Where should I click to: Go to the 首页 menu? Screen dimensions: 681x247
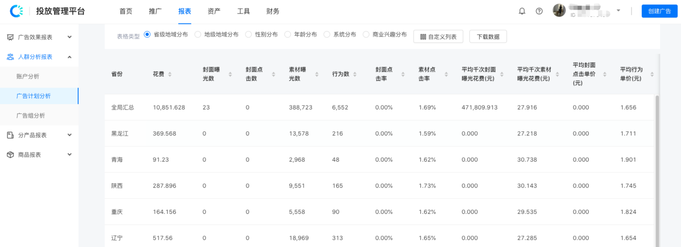click(x=126, y=11)
